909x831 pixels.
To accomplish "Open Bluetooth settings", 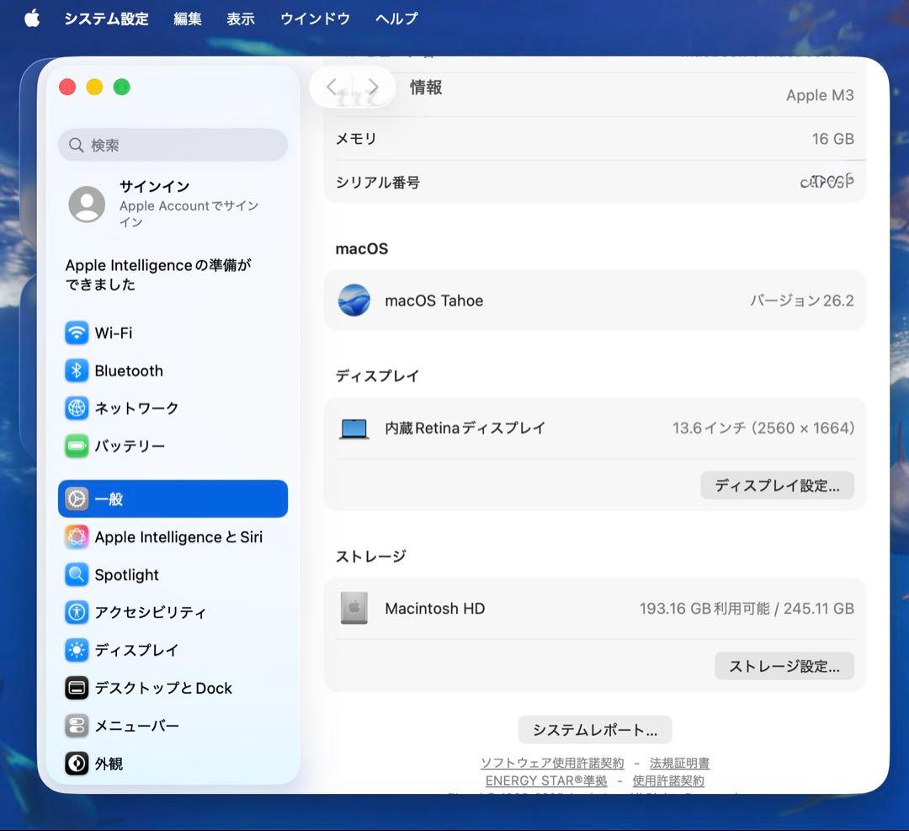I will (x=128, y=370).
